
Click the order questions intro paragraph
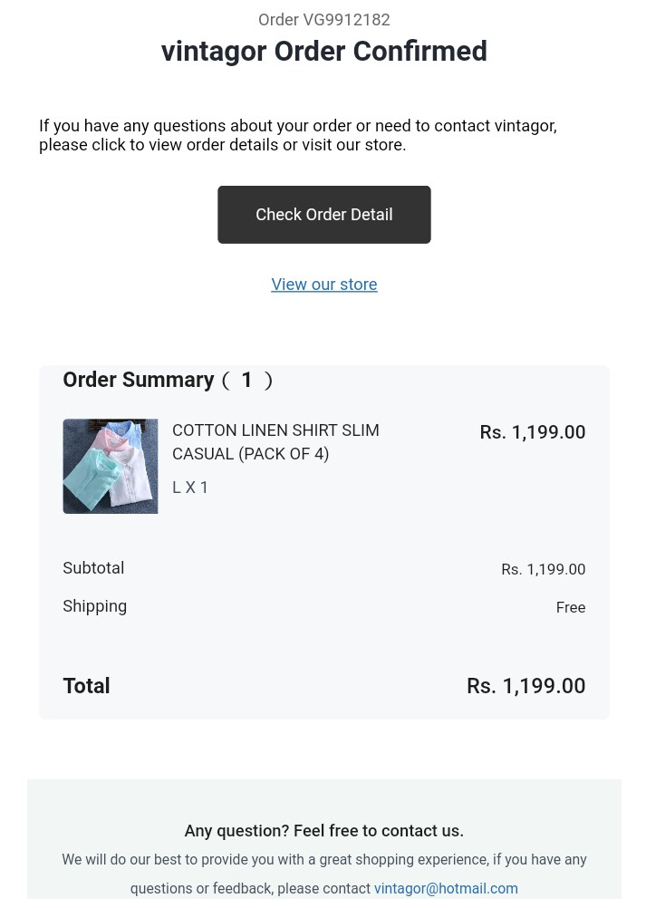pyautogui.click(x=297, y=135)
